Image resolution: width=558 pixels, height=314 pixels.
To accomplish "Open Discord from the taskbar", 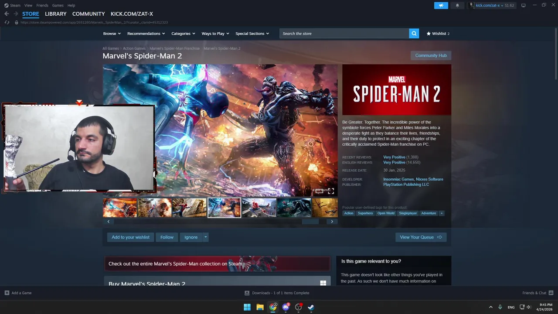I will point(286,307).
